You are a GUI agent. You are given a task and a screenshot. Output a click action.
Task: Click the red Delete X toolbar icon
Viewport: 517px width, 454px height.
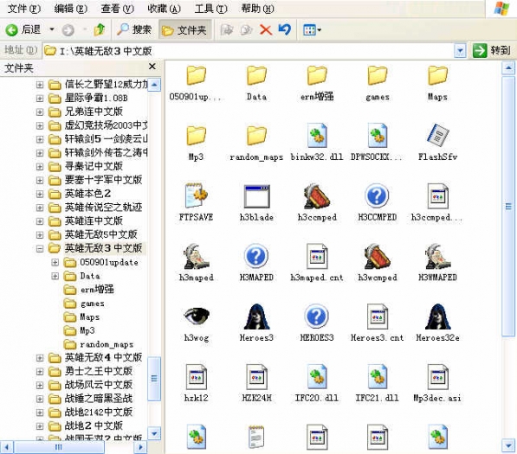click(266, 30)
